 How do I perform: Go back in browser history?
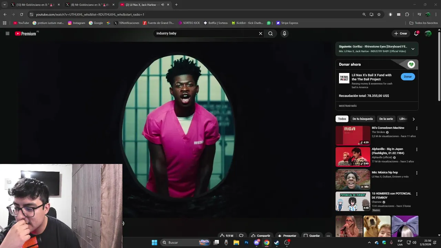click(x=5, y=14)
